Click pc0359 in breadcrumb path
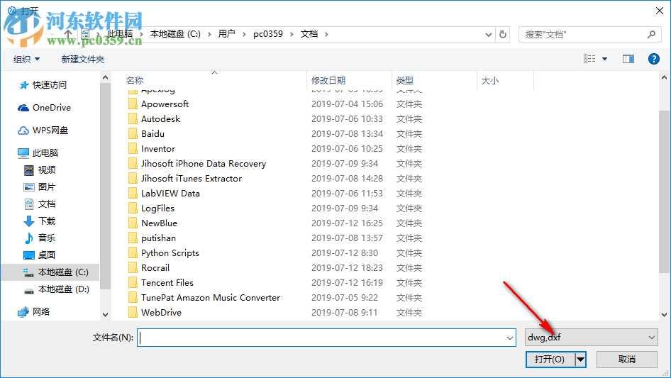 [268, 34]
